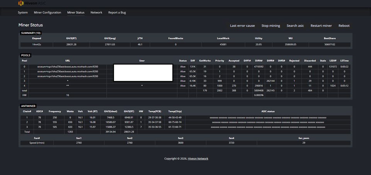Click the ANTMINER section label
Viewport: 371px width, 175px height.
(x=28, y=106)
